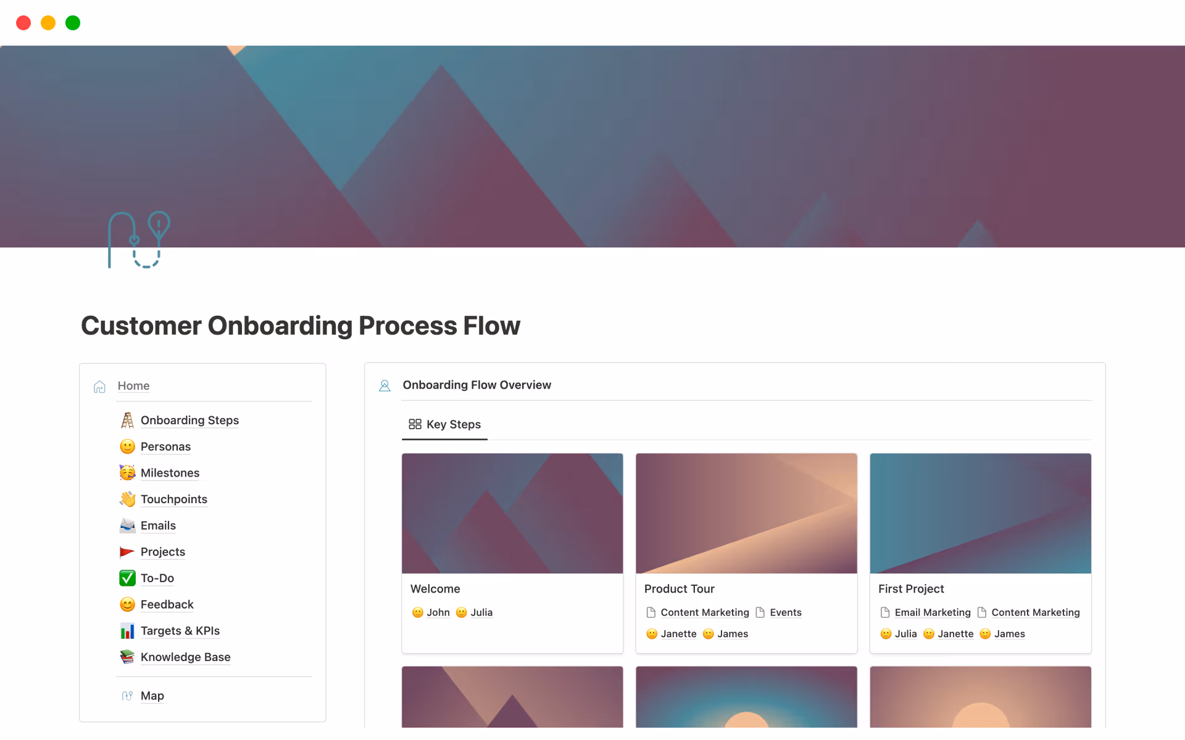
Task: Click the Projects flag icon
Action: pos(127,552)
